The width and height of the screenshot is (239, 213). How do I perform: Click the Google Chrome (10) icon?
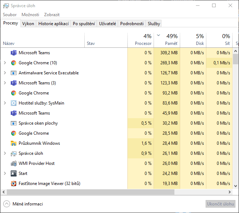tap(14, 63)
